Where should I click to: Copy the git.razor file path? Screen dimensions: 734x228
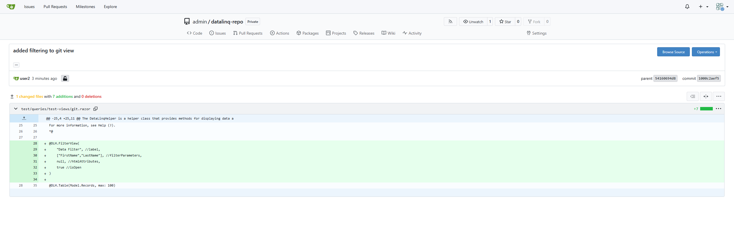click(x=95, y=109)
